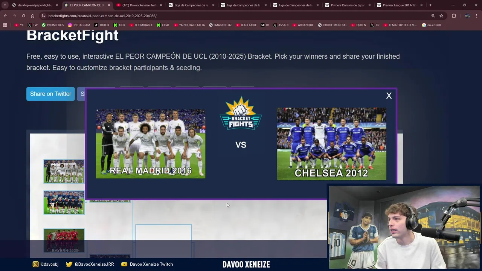Click the Share on Twitter button
Screen dimensions: 482x271
[50, 94]
